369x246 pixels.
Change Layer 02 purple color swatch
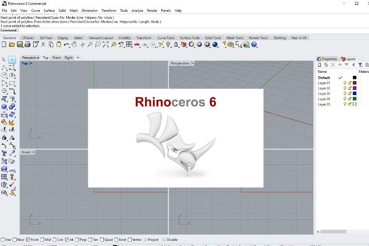pos(355,88)
